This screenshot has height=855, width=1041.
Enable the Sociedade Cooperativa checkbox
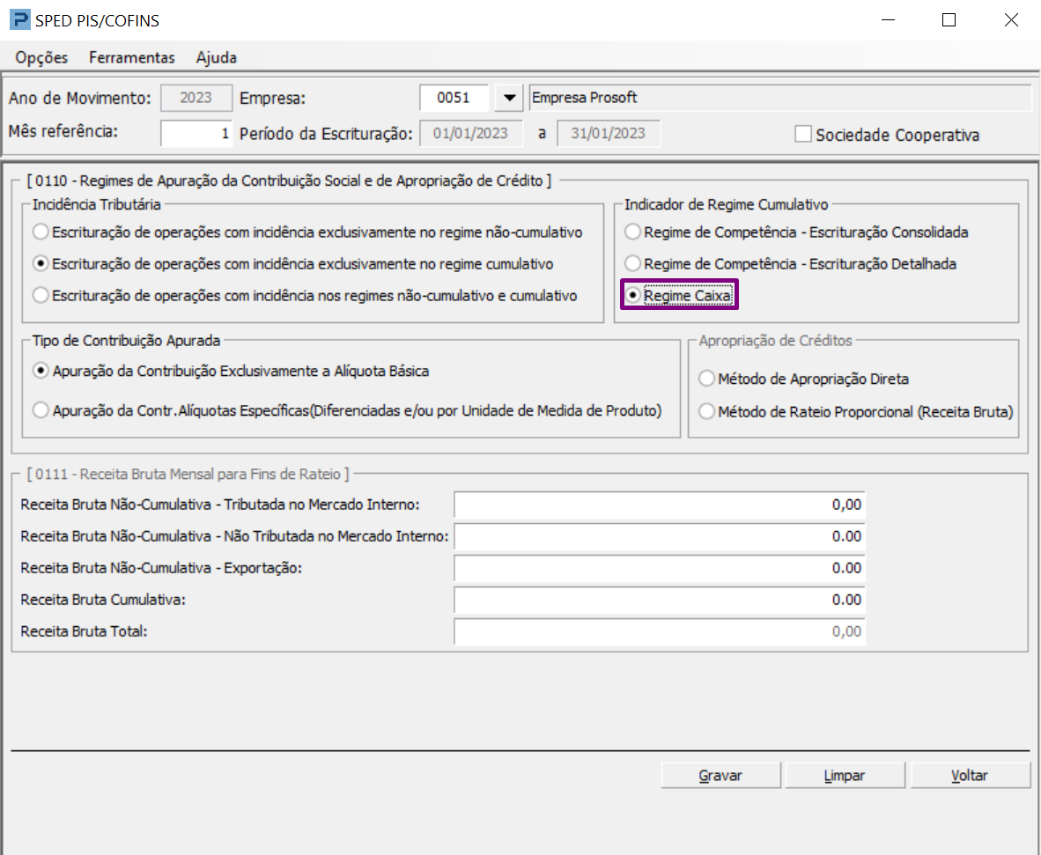[x=803, y=135]
